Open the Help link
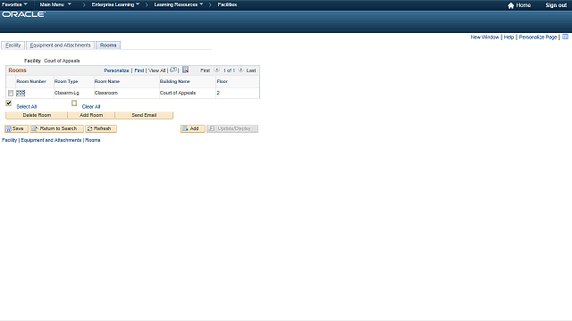Screen dimensions: 572x321 tap(509, 37)
